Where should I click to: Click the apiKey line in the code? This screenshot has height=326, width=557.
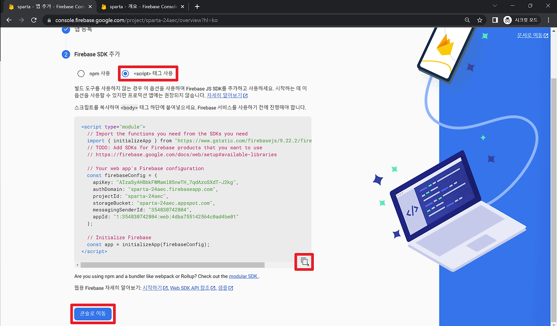(x=165, y=182)
